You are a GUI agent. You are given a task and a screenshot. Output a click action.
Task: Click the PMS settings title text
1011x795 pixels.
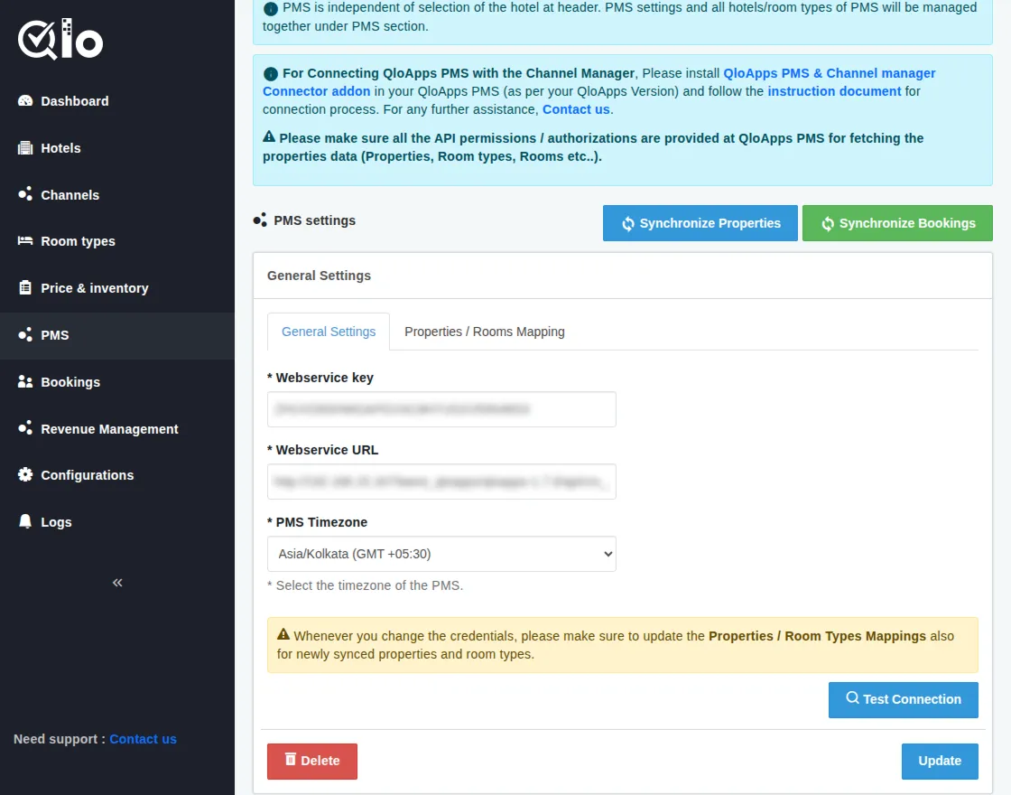[x=315, y=220]
